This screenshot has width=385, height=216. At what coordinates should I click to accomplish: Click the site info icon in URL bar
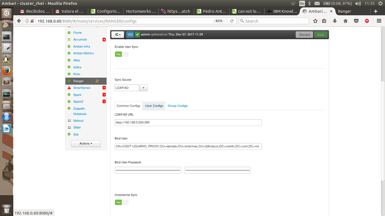tap(27, 21)
